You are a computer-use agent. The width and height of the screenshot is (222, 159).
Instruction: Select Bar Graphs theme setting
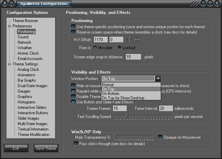27,80
